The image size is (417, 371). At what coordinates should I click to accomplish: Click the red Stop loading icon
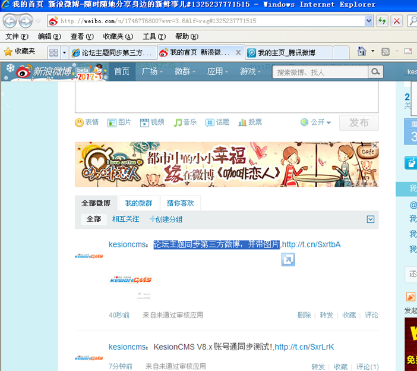click(x=397, y=21)
